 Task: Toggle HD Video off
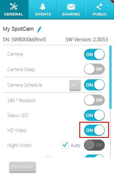coord(94,130)
